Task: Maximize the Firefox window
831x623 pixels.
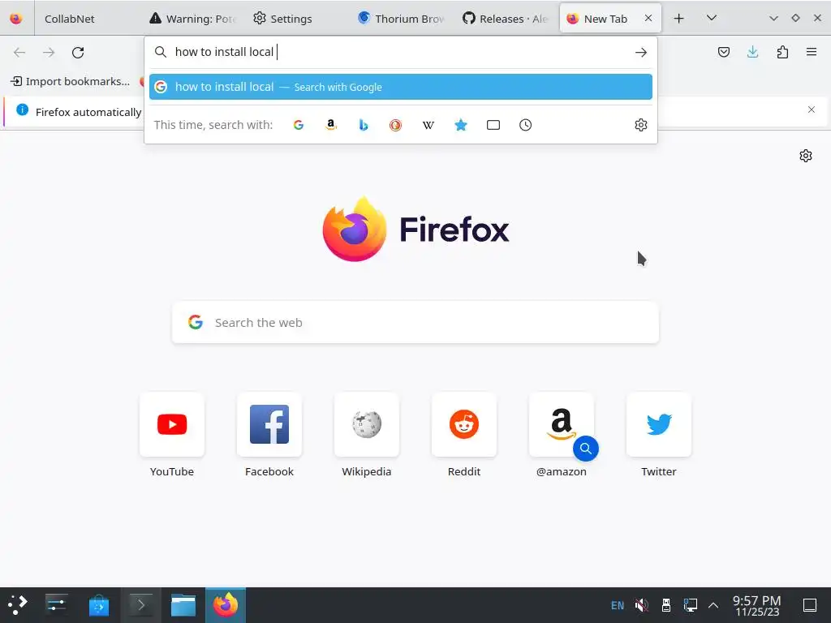Action: pyautogui.click(x=795, y=18)
